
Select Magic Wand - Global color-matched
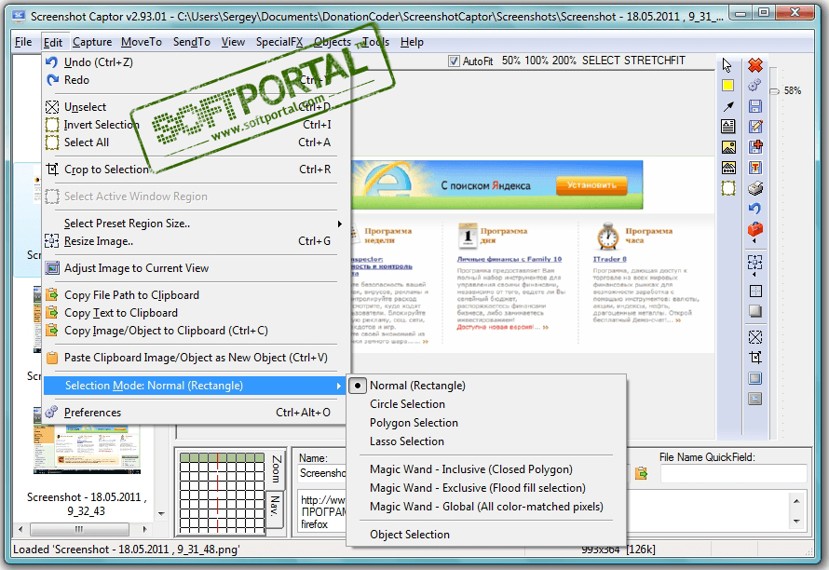point(486,507)
